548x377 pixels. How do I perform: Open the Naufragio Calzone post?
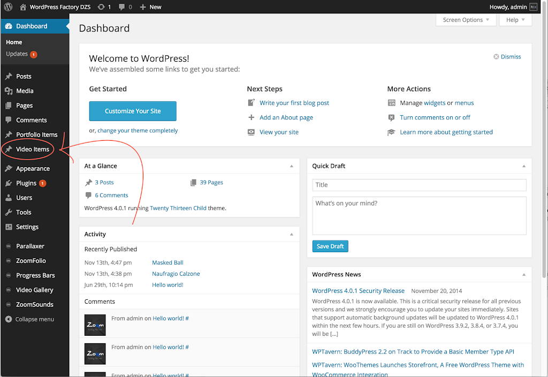coord(176,274)
